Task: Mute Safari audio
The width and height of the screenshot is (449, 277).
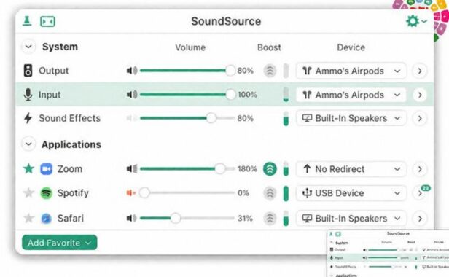Action: [x=131, y=218]
